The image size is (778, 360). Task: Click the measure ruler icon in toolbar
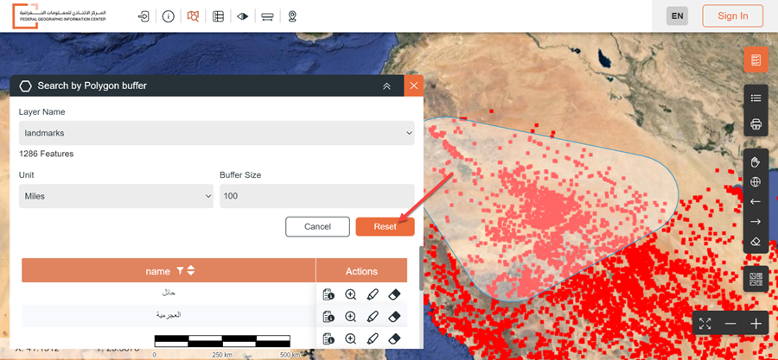click(267, 16)
